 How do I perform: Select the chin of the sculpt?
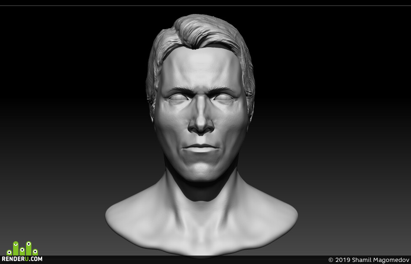pos(201,172)
